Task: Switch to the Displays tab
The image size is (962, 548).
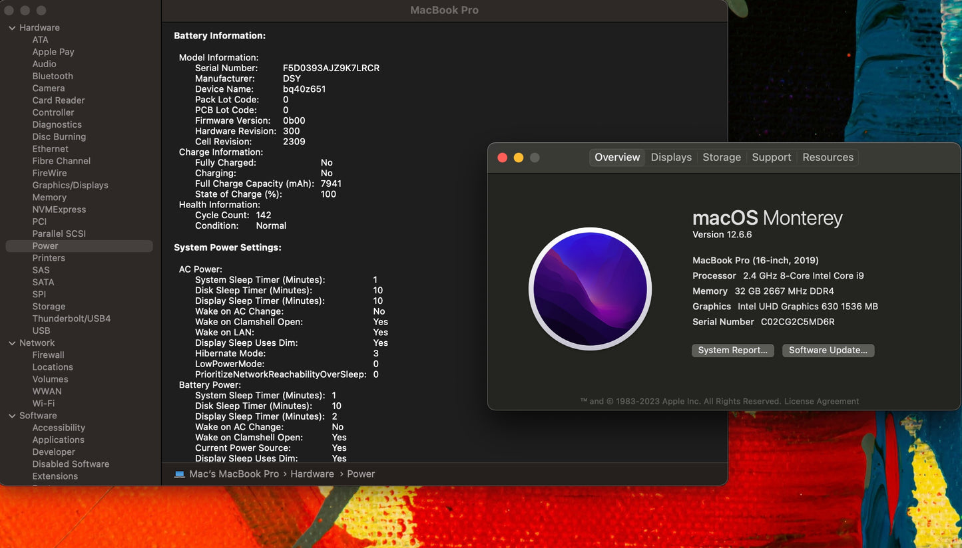Action: point(671,158)
